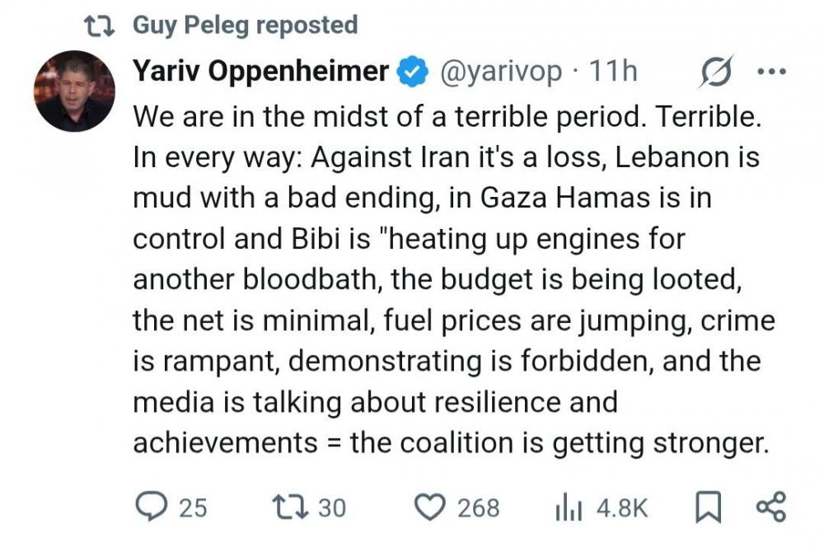Like the post with the heart icon
Image resolution: width=824 pixels, height=551 pixels.
click(x=429, y=507)
